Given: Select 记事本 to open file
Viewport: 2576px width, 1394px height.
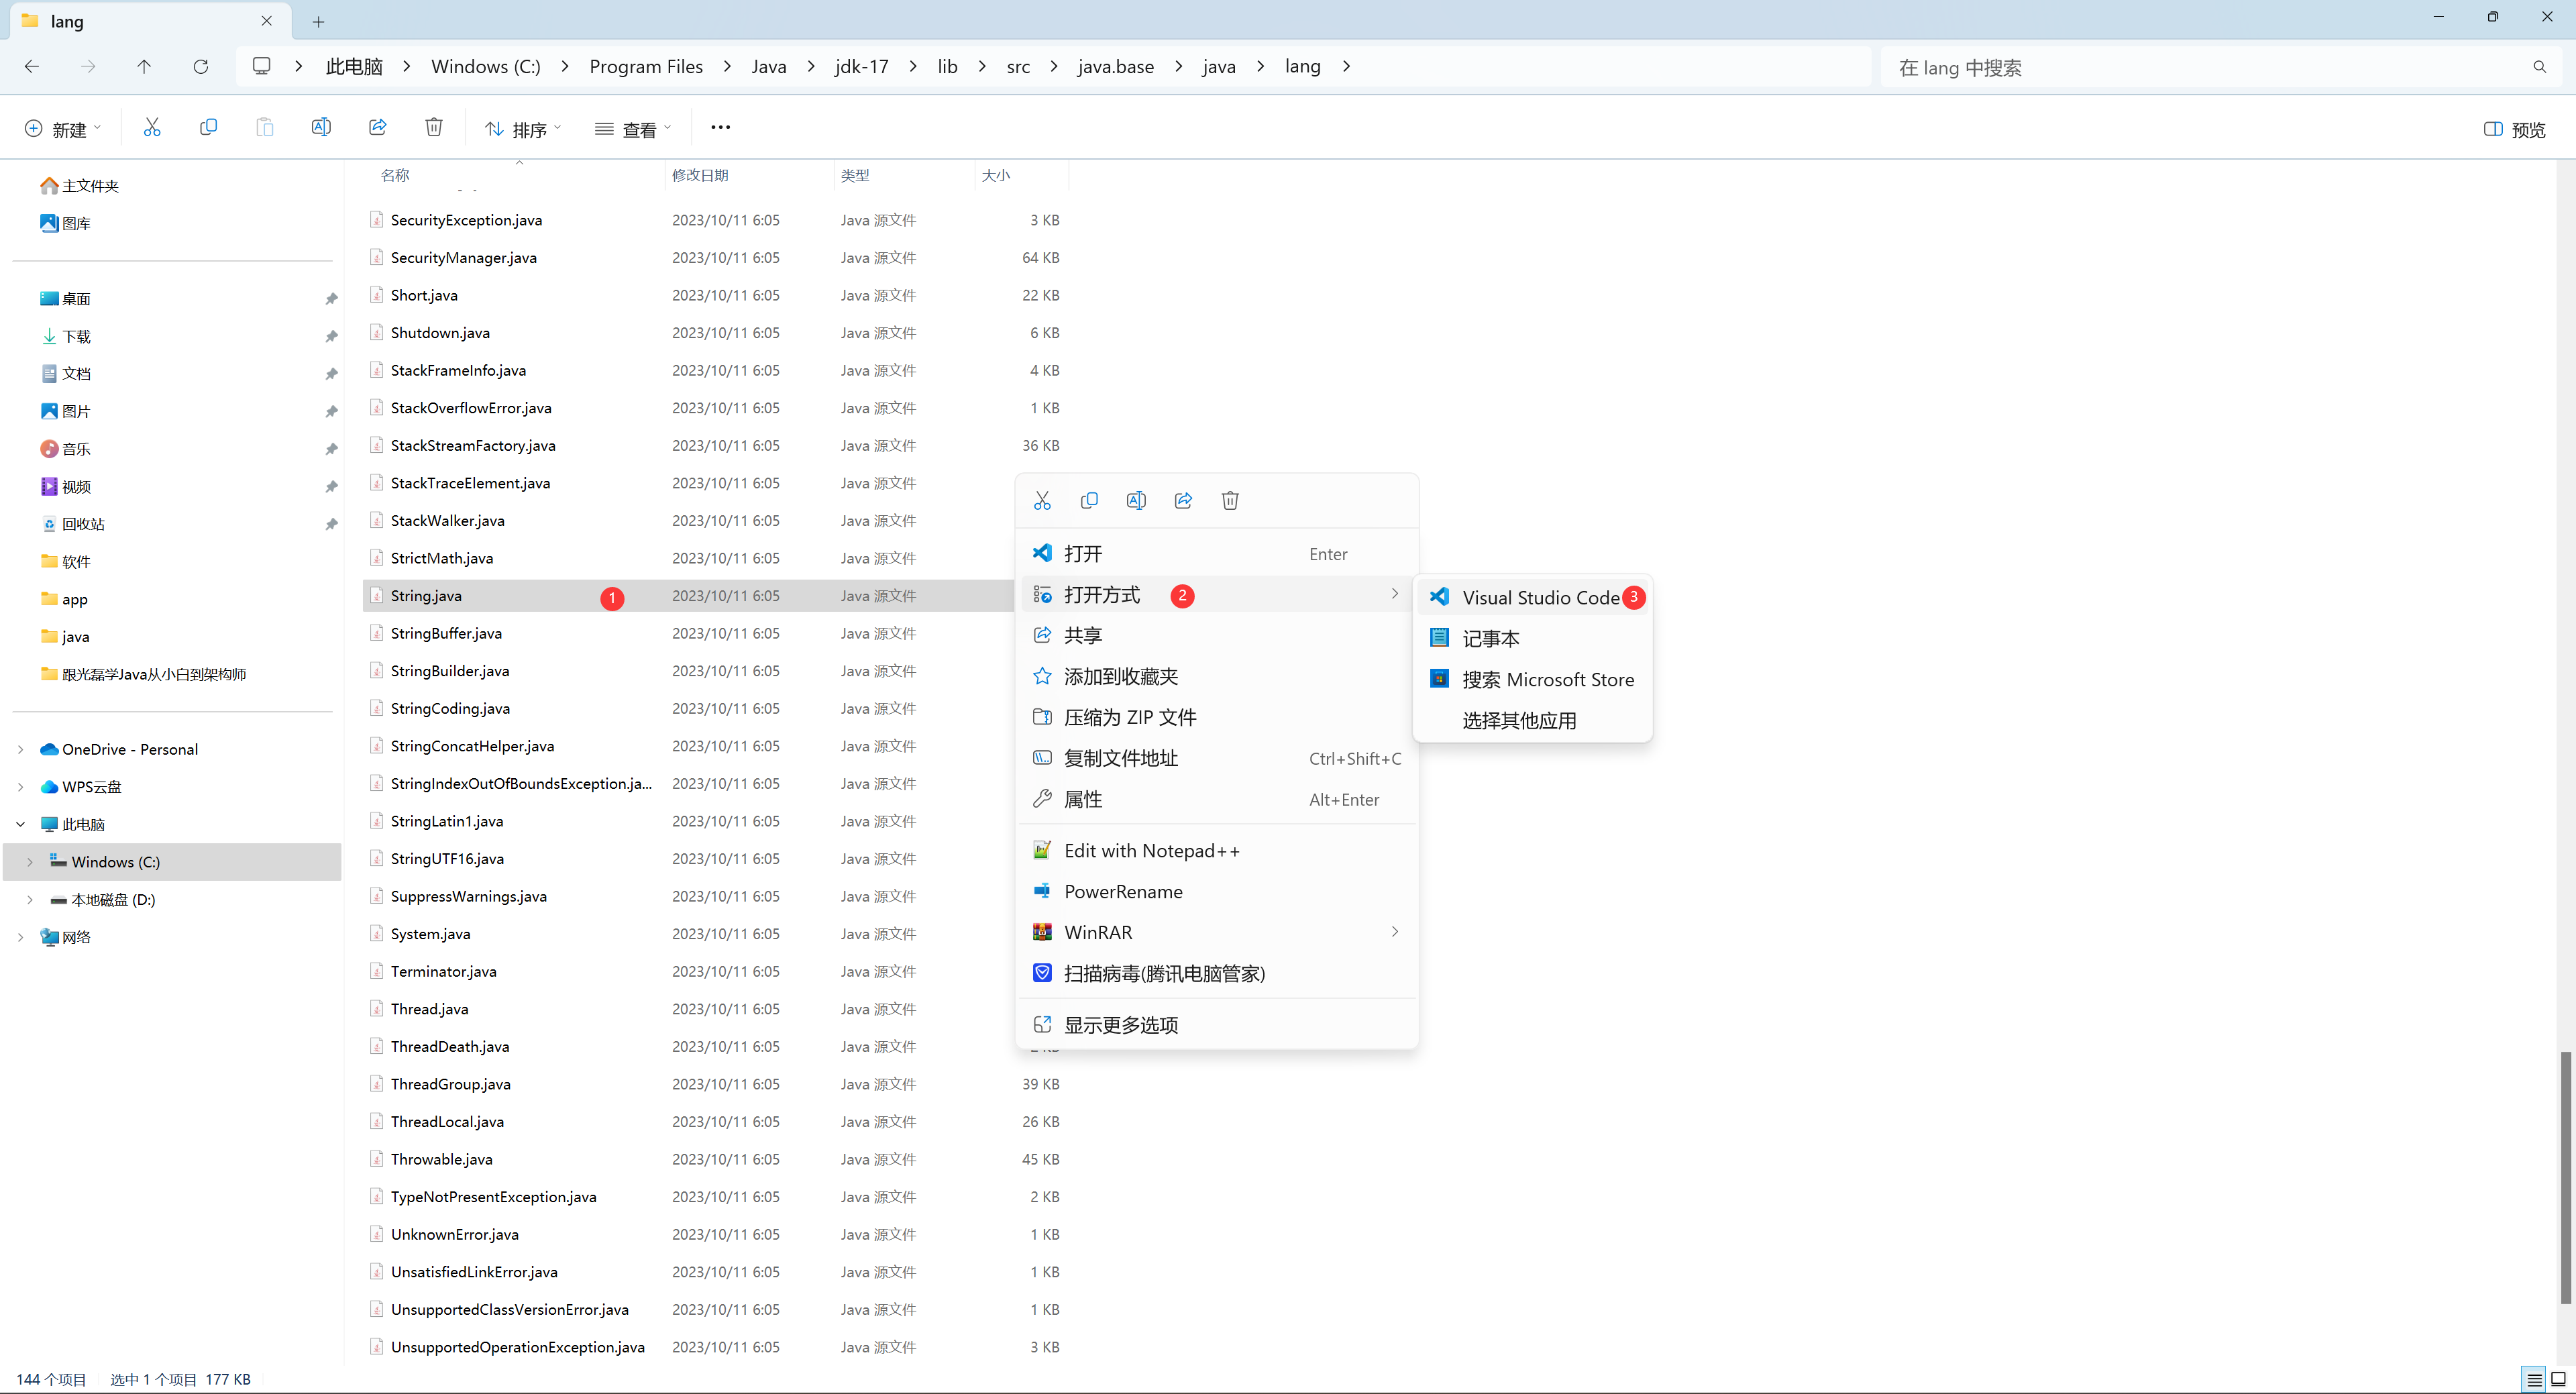Looking at the screenshot, I should pos(1490,637).
